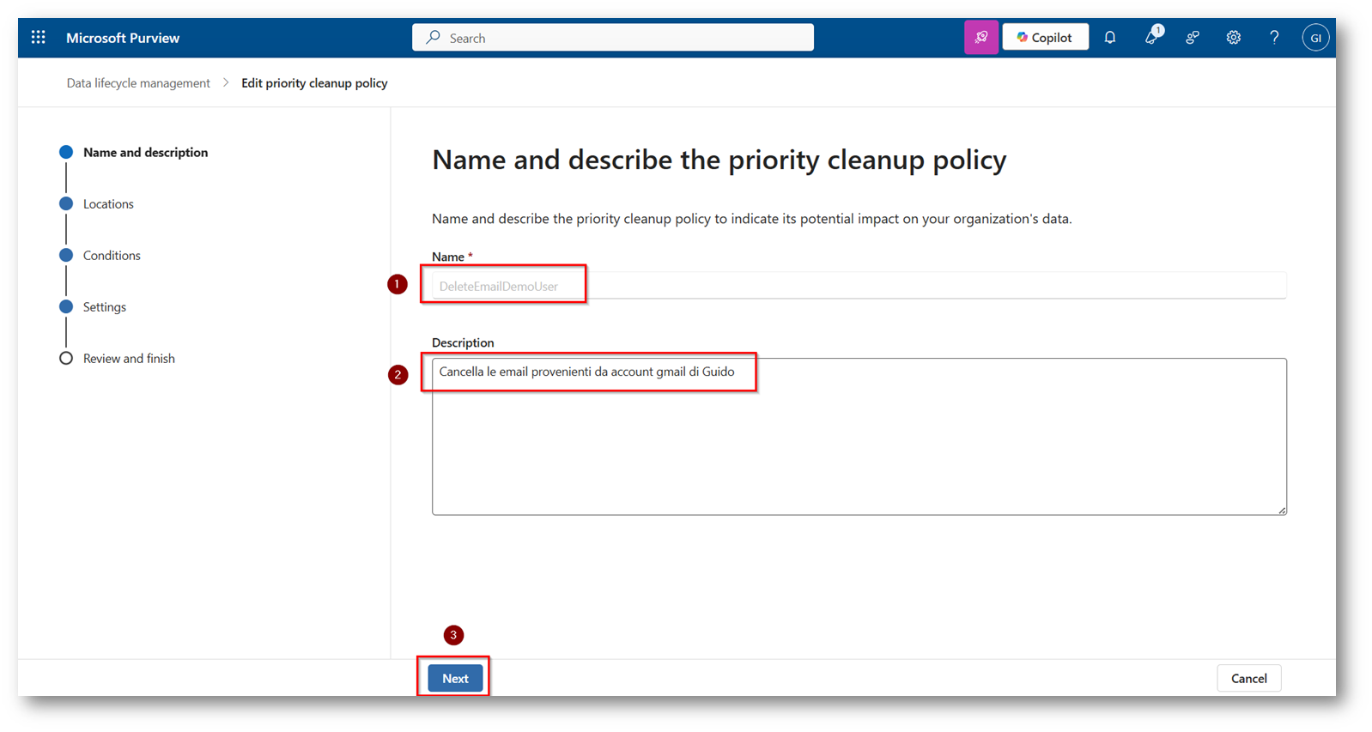The height and width of the screenshot is (732, 1372).
Task: Click the Cancel button
Action: tap(1248, 678)
